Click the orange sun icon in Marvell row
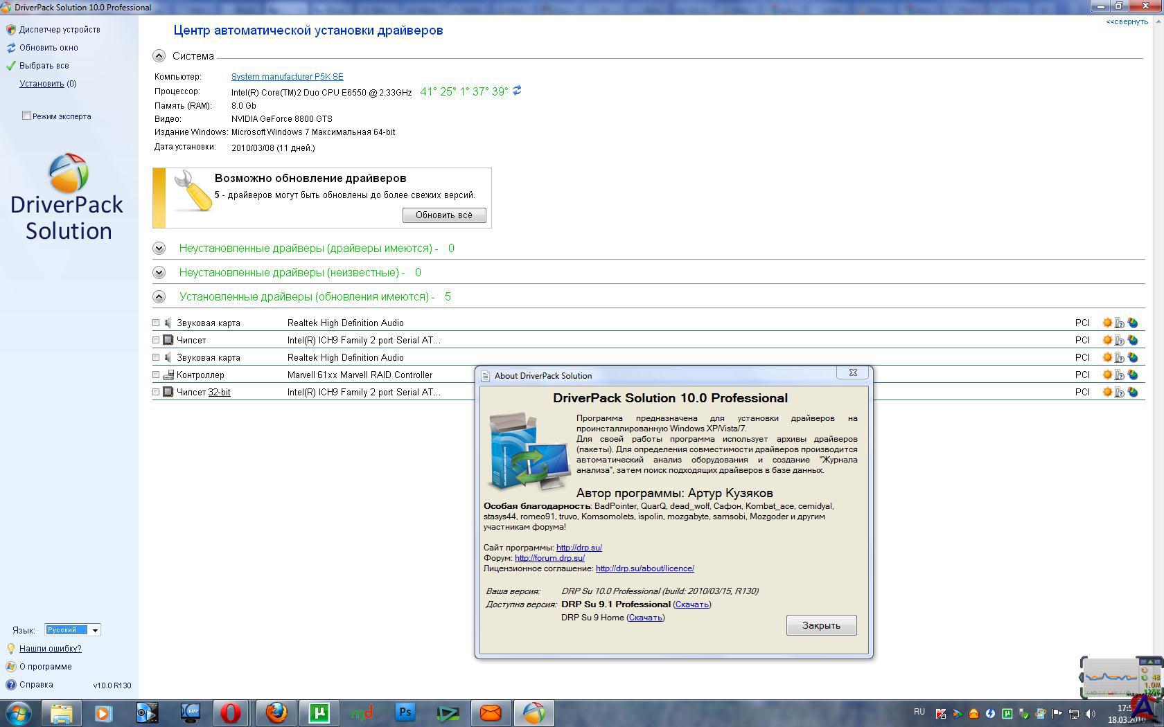 point(1107,375)
